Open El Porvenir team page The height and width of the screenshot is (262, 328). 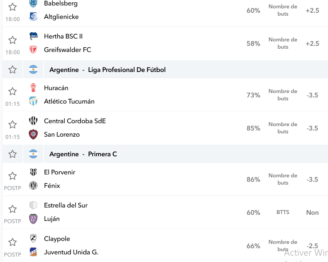pyautogui.click(x=60, y=172)
